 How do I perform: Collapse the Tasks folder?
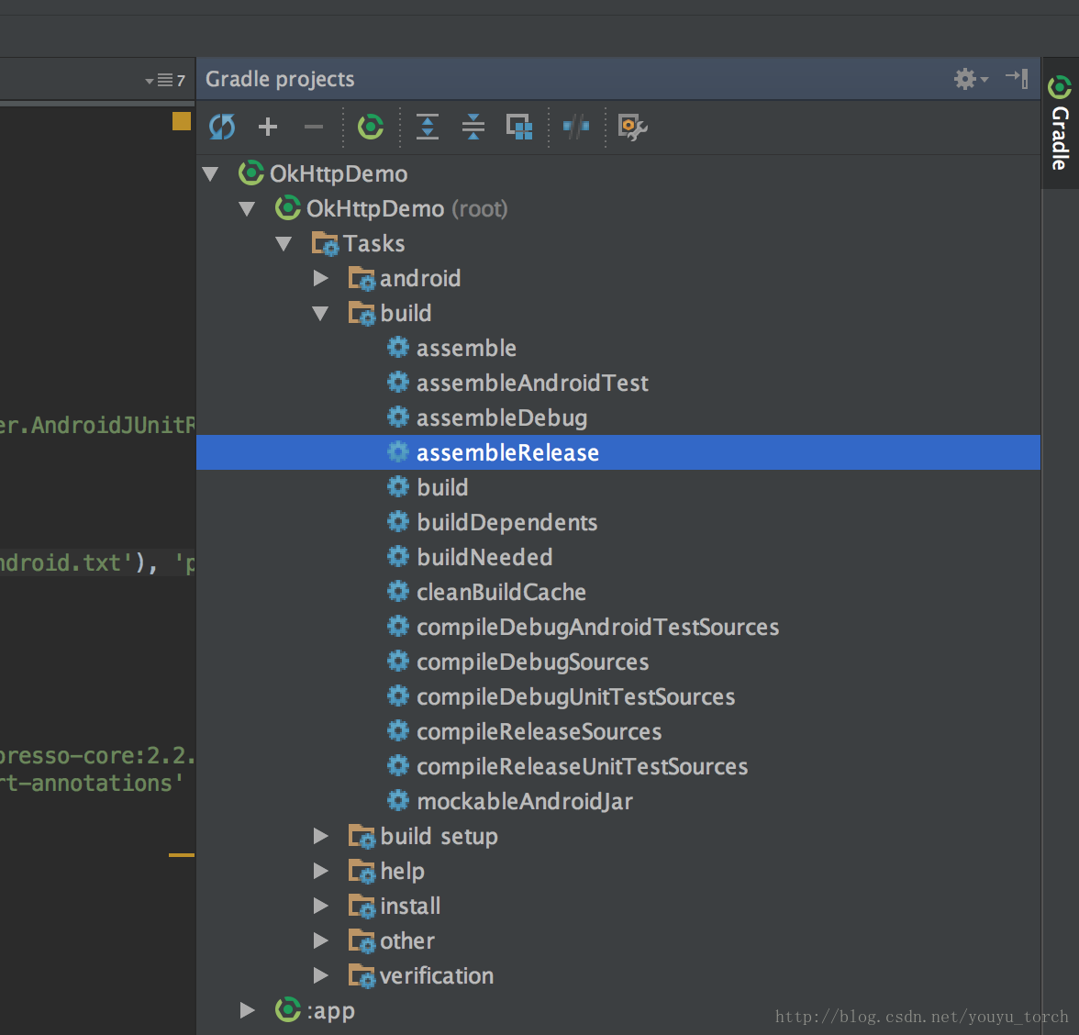(284, 244)
